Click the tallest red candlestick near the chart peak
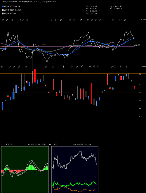The height and width of the screenshot is (193, 146). [x=35, y=75]
